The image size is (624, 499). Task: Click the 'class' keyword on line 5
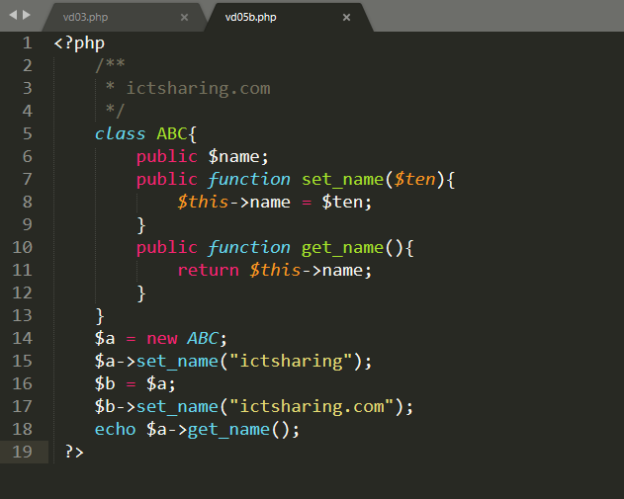click(121, 134)
